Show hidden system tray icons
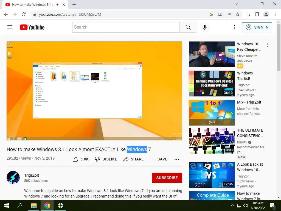Image resolution: width=281 pixels, height=211 pixels. coord(232,206)
